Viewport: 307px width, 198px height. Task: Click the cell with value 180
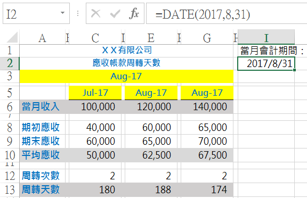[x=95, y=189]
